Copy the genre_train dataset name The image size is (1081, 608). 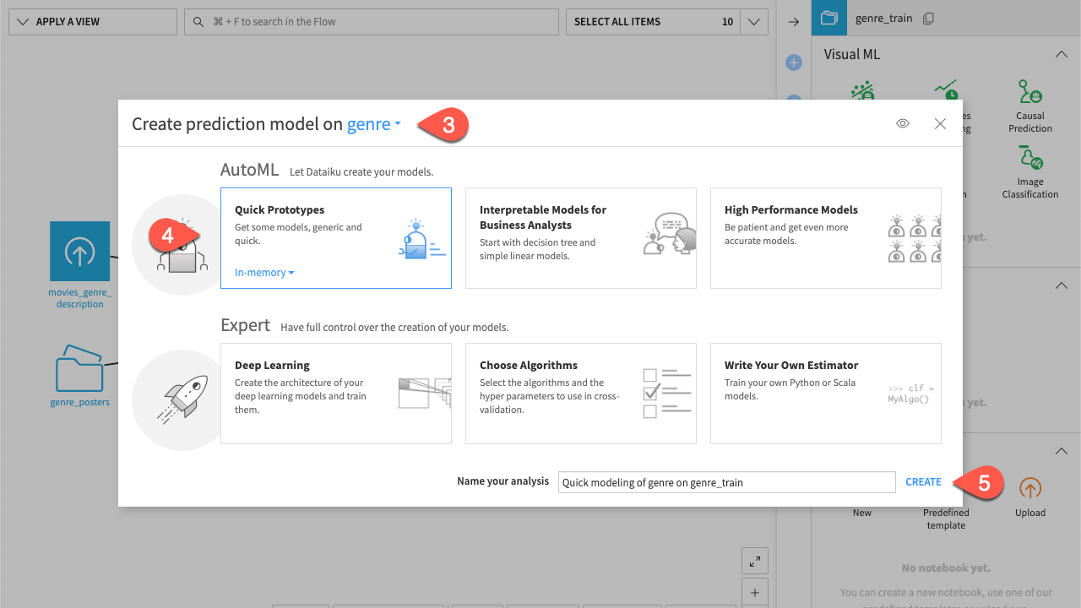coord(927,17)
